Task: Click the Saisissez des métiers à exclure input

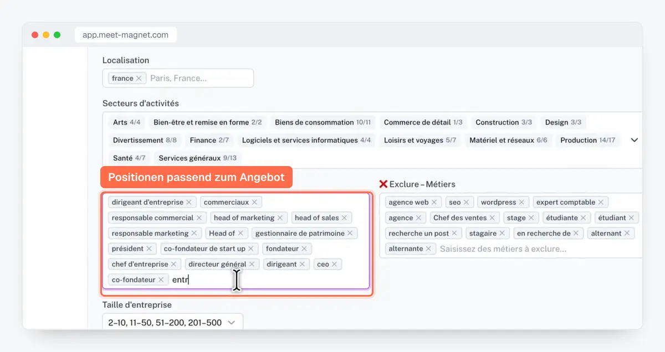Action: (503, 249)
